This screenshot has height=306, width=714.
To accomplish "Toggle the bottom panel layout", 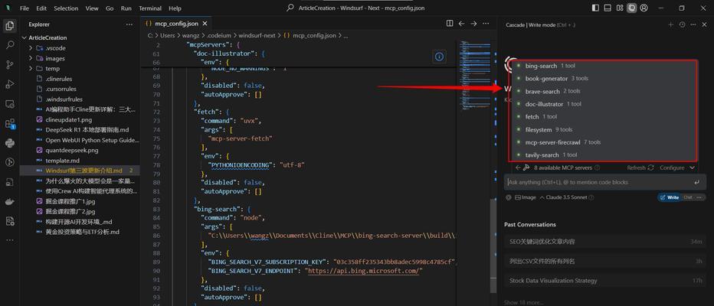I will tap(608, 8).
